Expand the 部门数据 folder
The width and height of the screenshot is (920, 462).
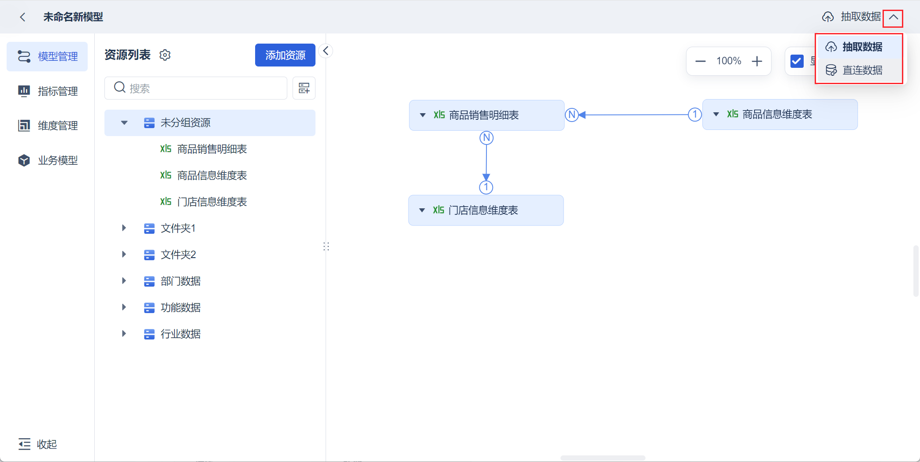[x=124, y=281]
